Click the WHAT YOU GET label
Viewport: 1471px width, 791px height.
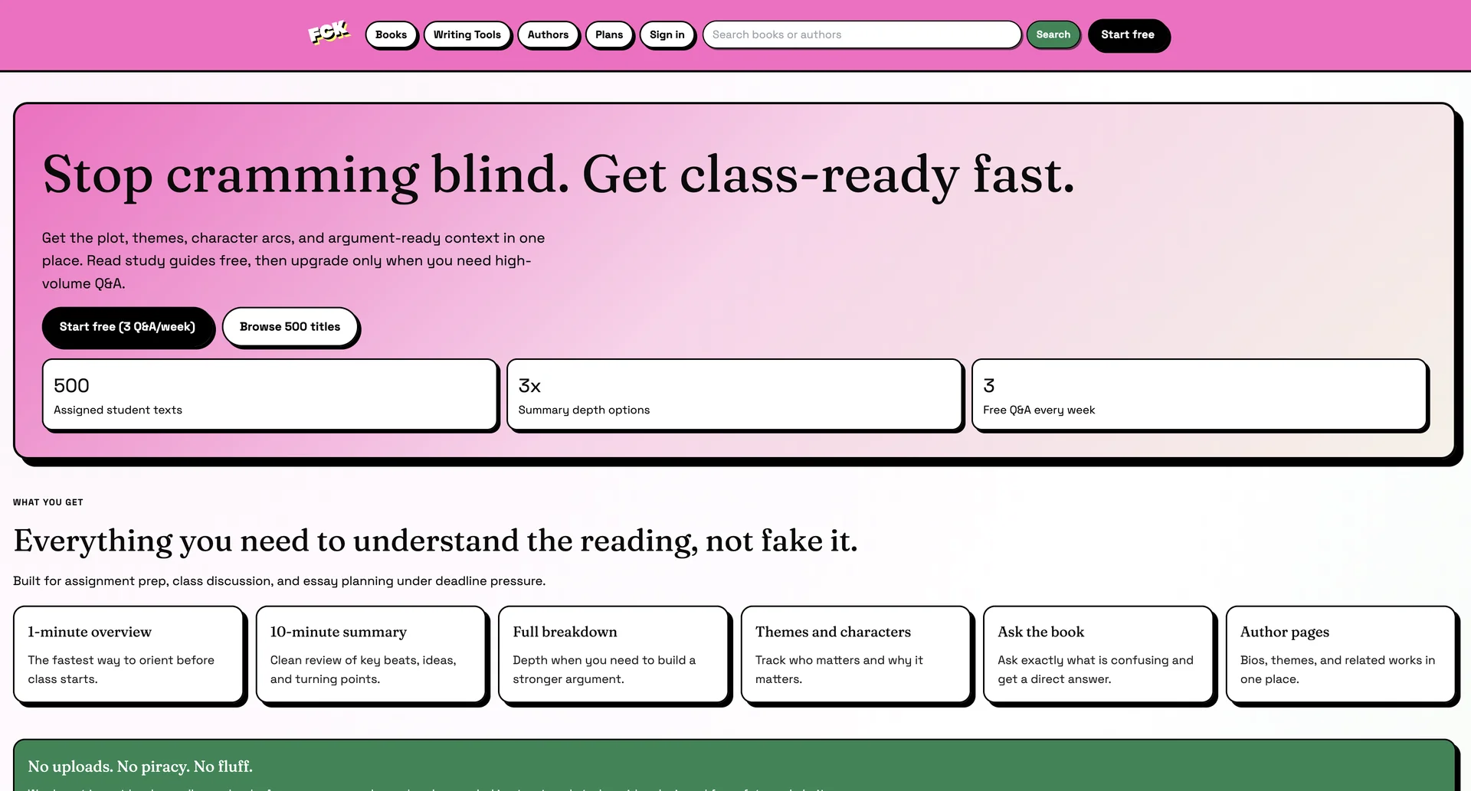(x=48, y=502)
